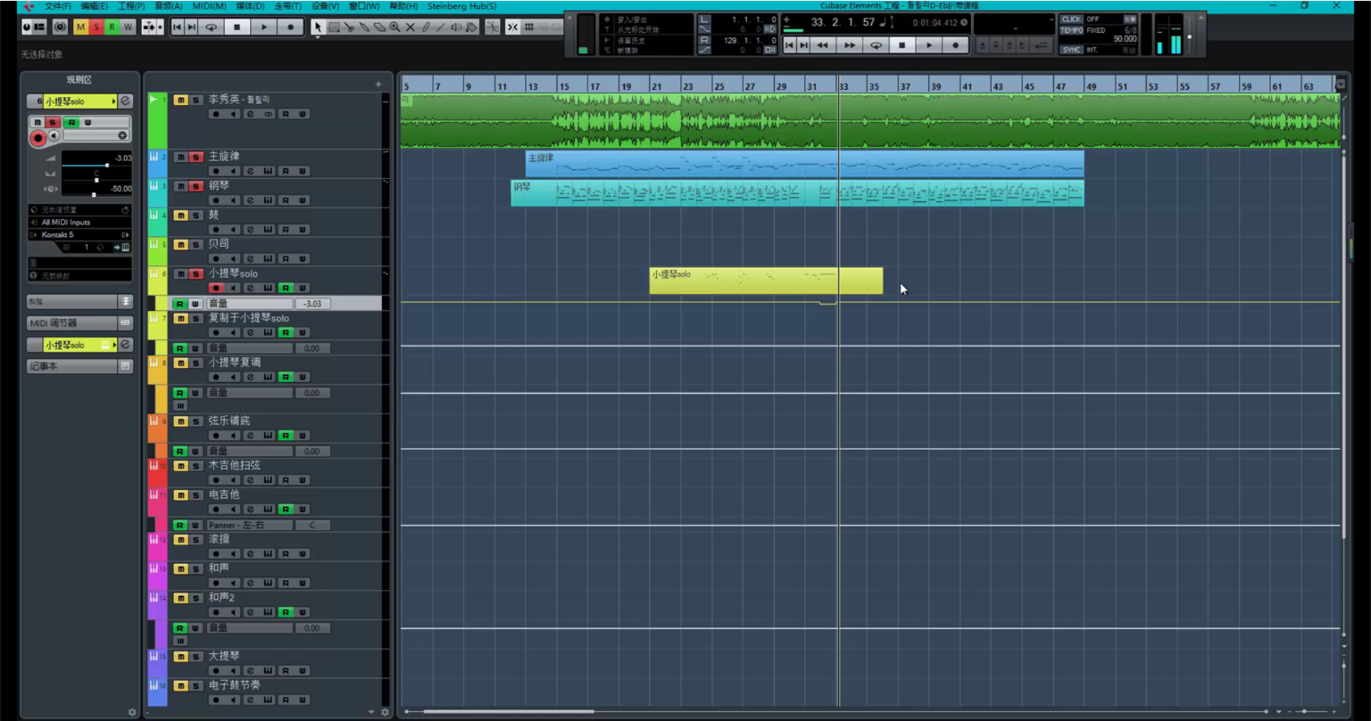Viewport: 1371px width, 721px height.
Task: Adjust the inspector delay slider at -50.00
Action: click(94, 195)
